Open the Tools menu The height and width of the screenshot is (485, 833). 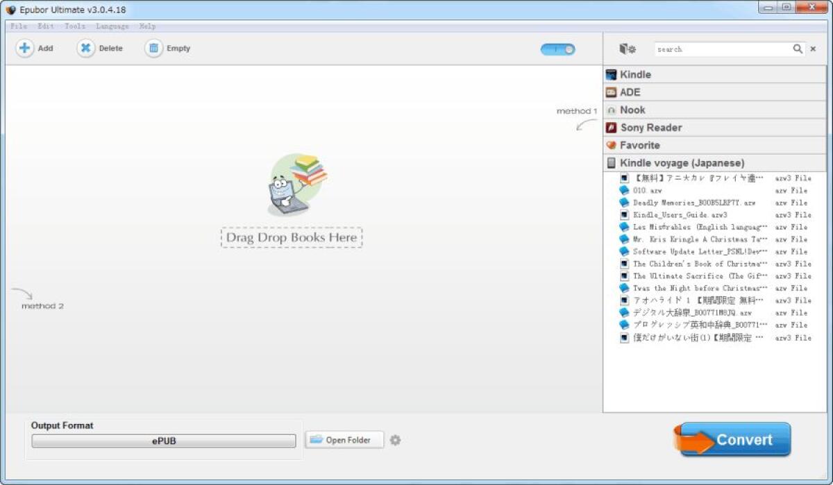(x=74, y=26)
